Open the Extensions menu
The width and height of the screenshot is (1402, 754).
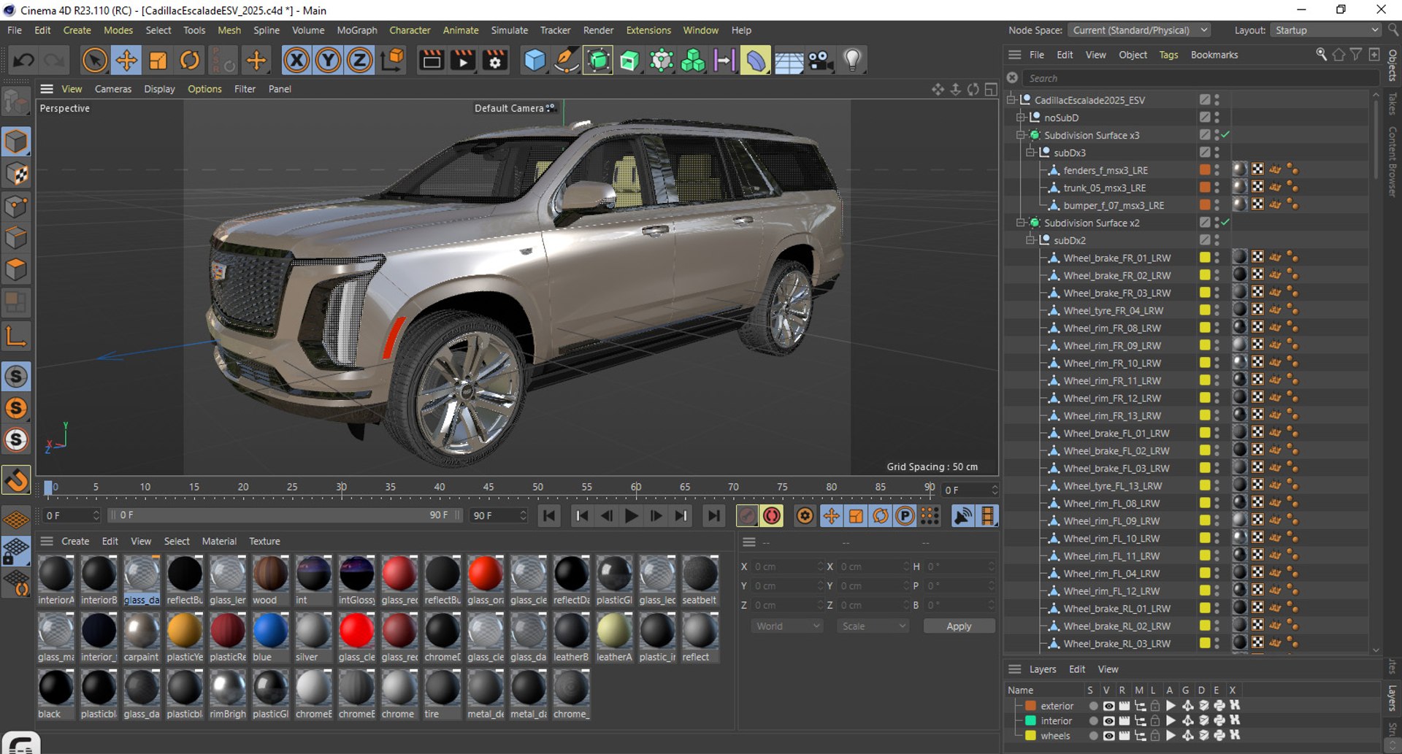tap(648, 30)
